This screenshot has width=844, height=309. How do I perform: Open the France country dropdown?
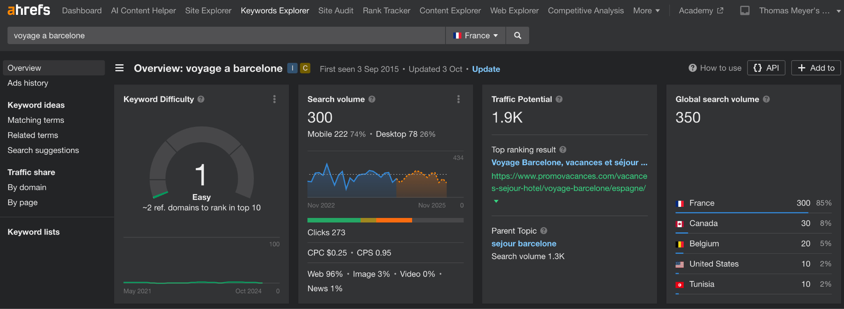(x=476, y=35)
